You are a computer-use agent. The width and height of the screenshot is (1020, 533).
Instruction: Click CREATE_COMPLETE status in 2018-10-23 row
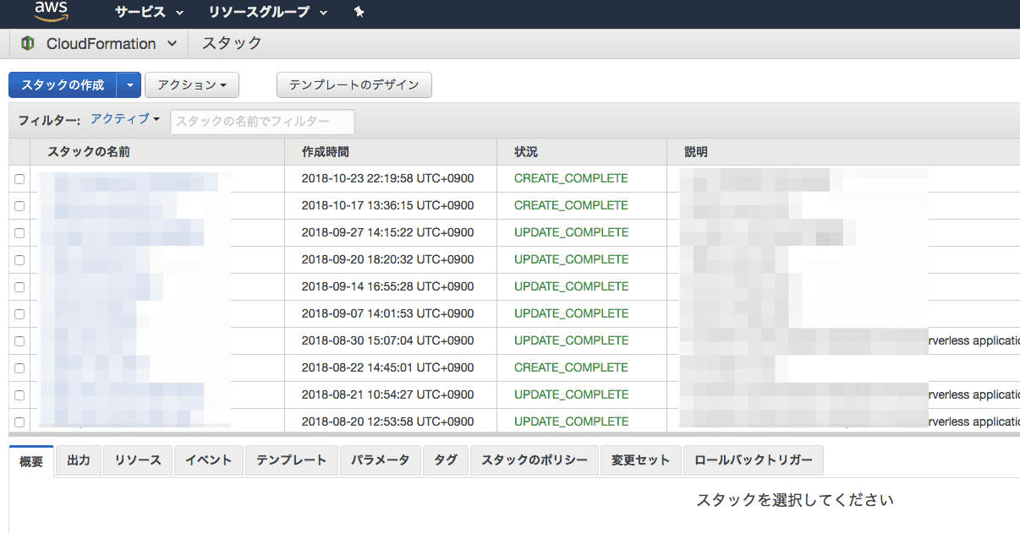tap(571, 178)
